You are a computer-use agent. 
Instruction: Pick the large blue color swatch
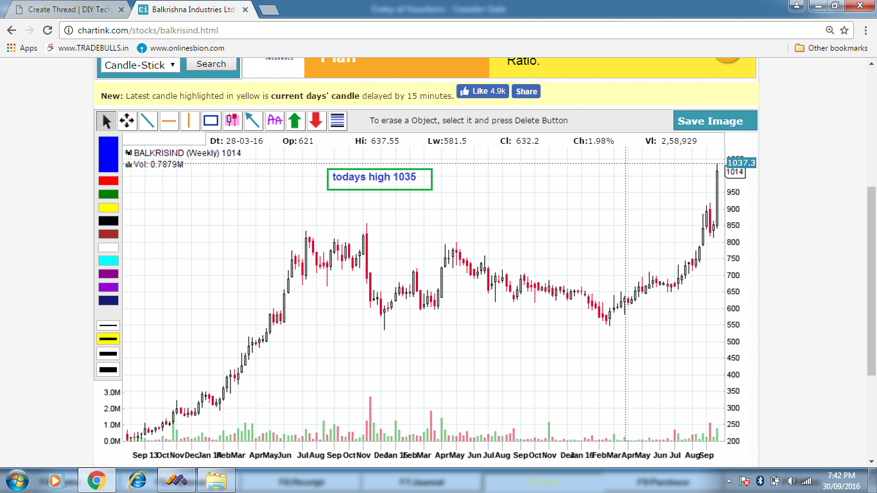109,154
